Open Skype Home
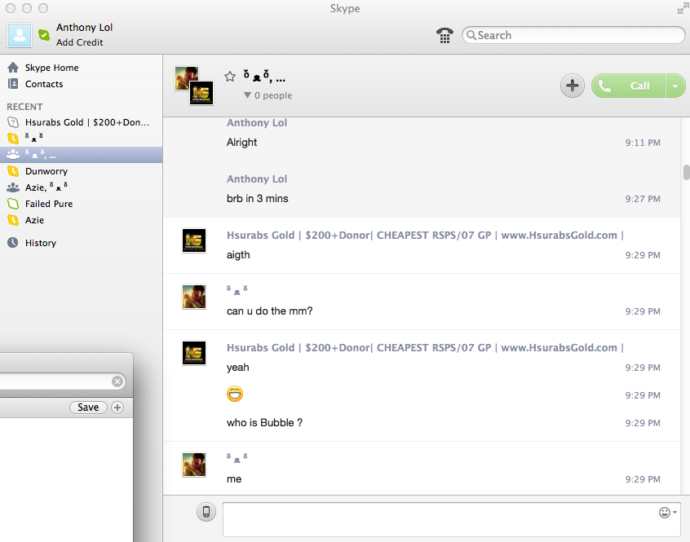 pyautogui.click(x=52, y=68)
